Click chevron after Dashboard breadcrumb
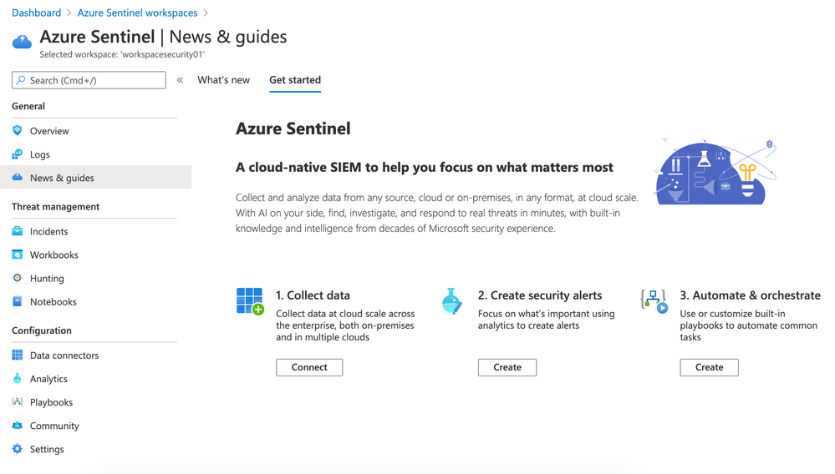835x474 pixels. (x=69, y=13)
